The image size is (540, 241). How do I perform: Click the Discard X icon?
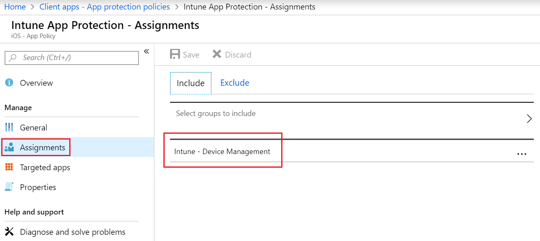click(x=216, y=54)
